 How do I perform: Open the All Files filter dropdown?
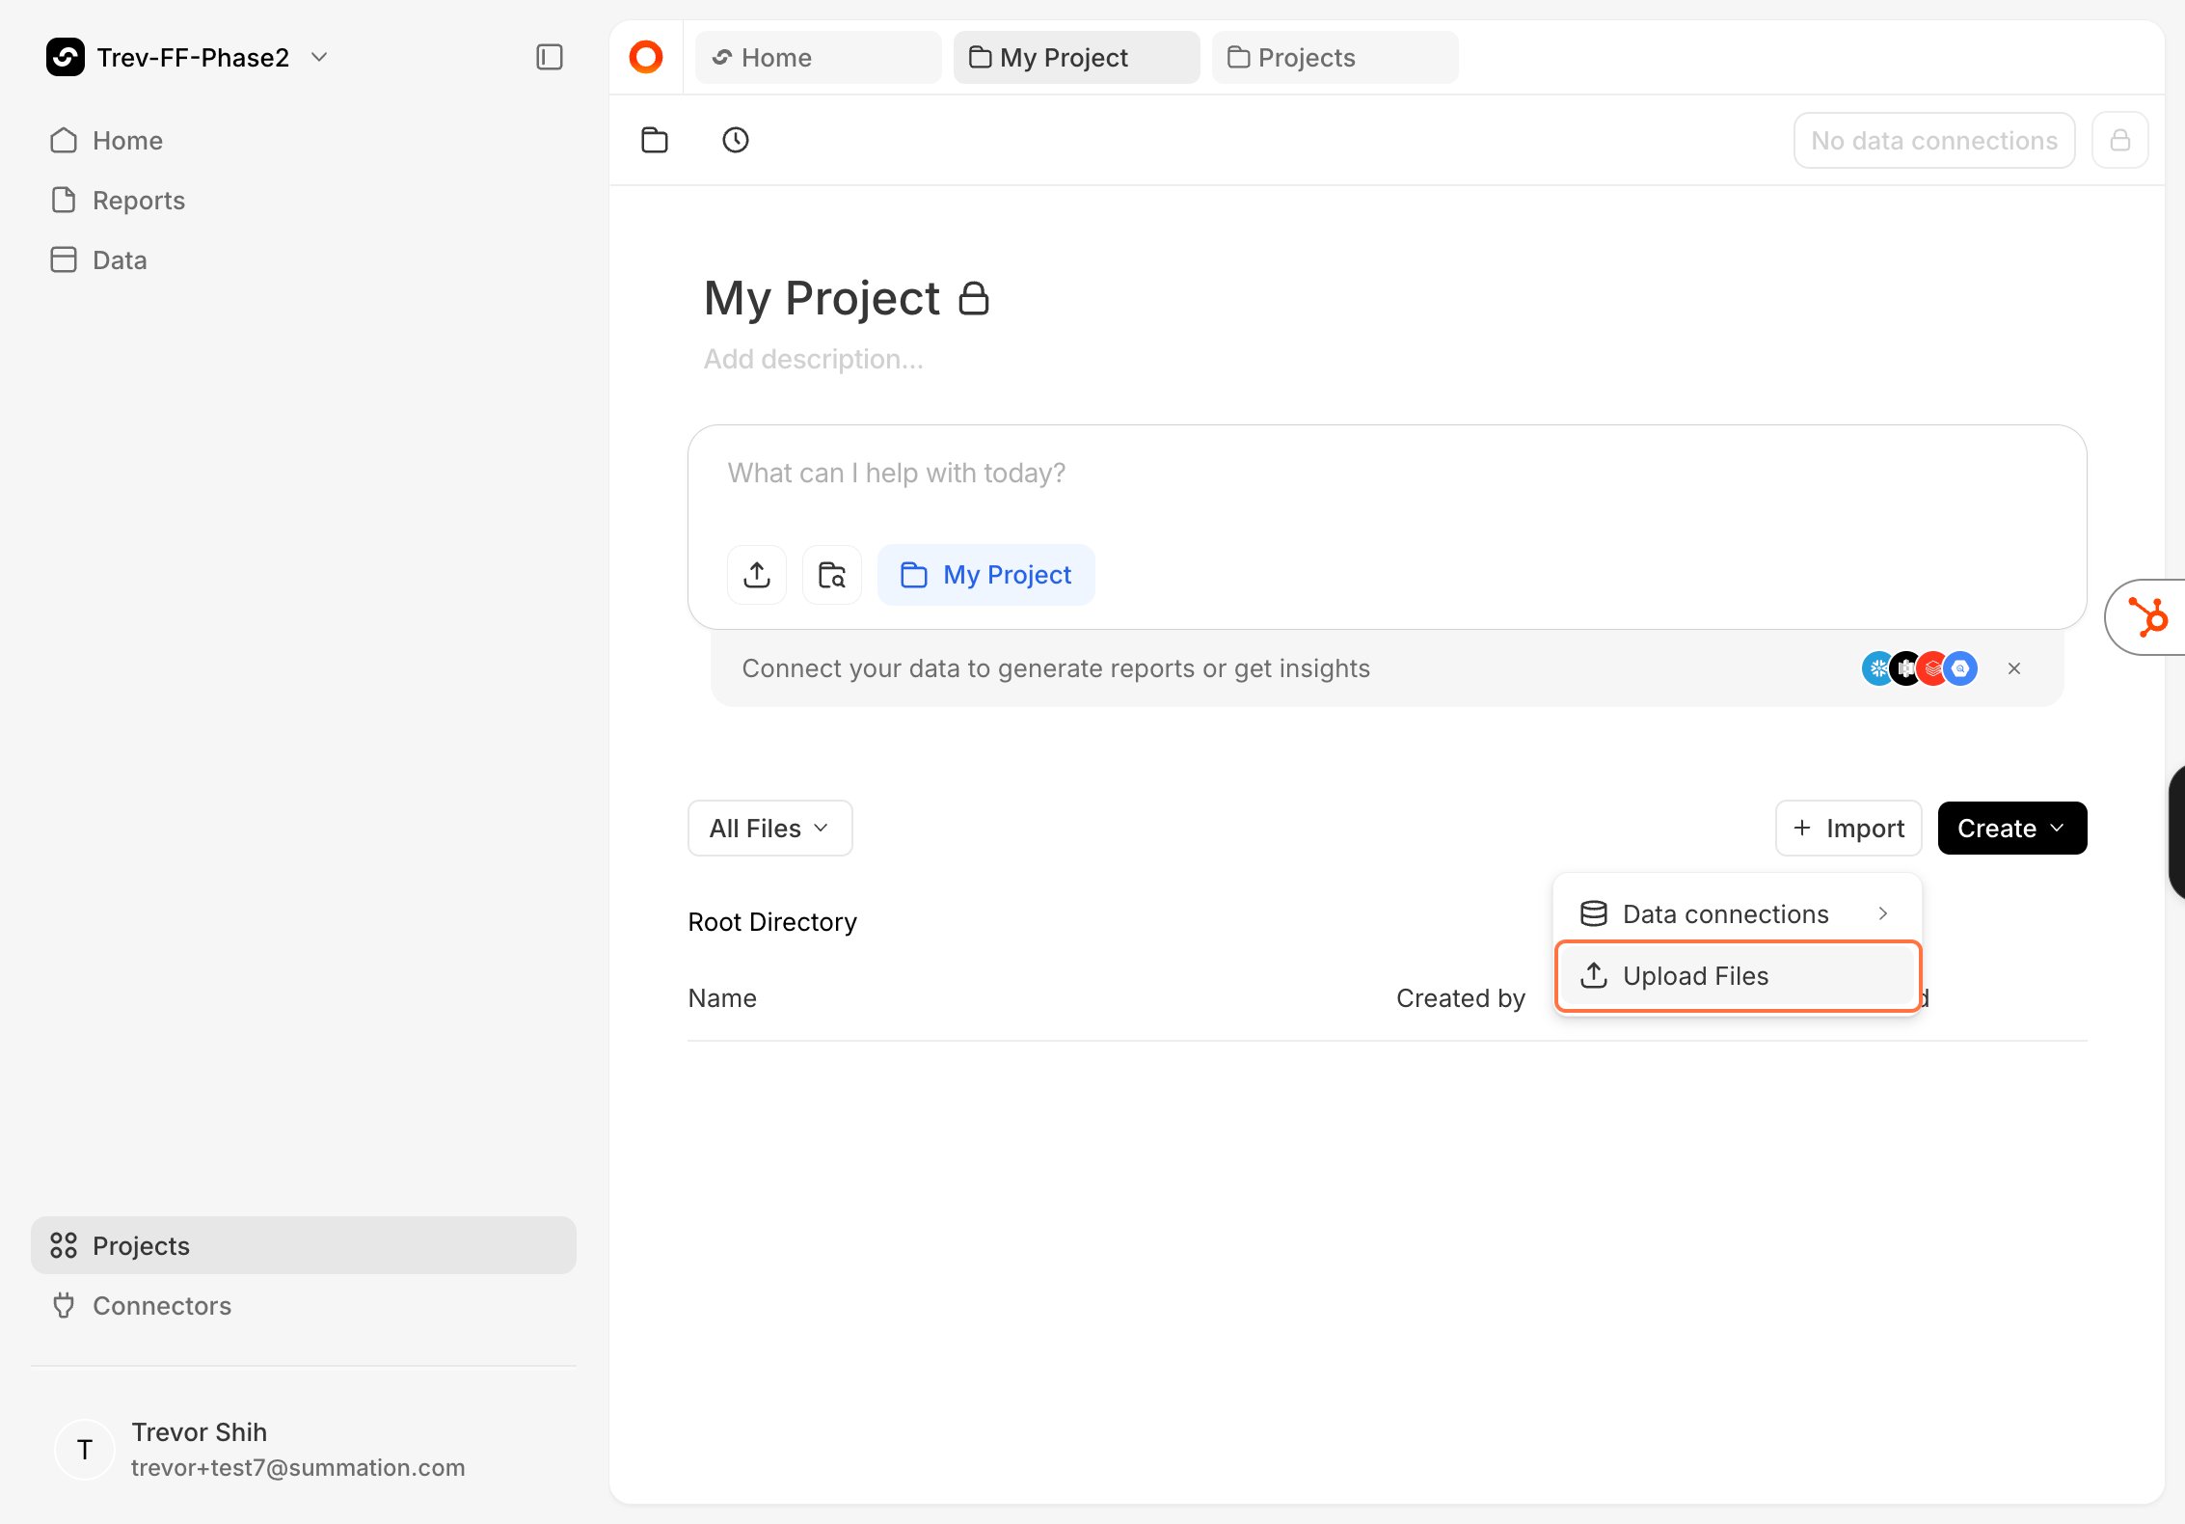coord(769,828)
